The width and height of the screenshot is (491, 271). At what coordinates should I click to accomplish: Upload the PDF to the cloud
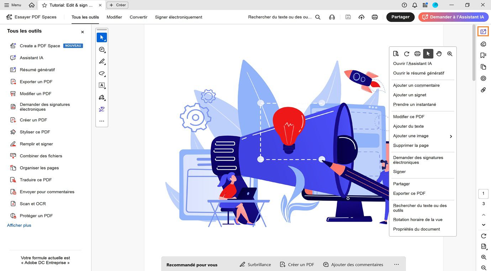(x=361, y=17)
